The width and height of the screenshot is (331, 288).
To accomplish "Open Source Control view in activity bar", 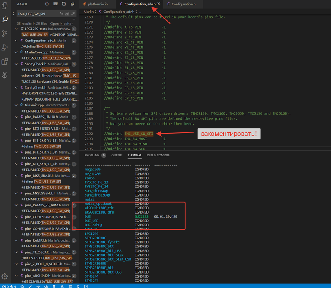I will (5, 34).
